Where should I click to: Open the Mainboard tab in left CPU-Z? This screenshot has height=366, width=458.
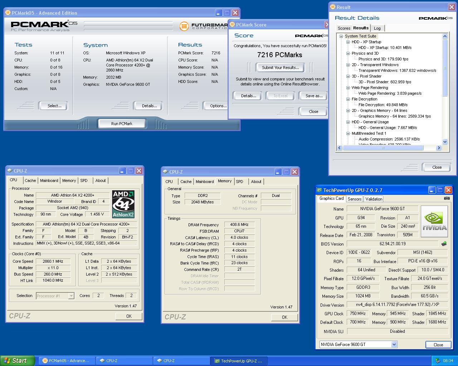pos(49,180)
